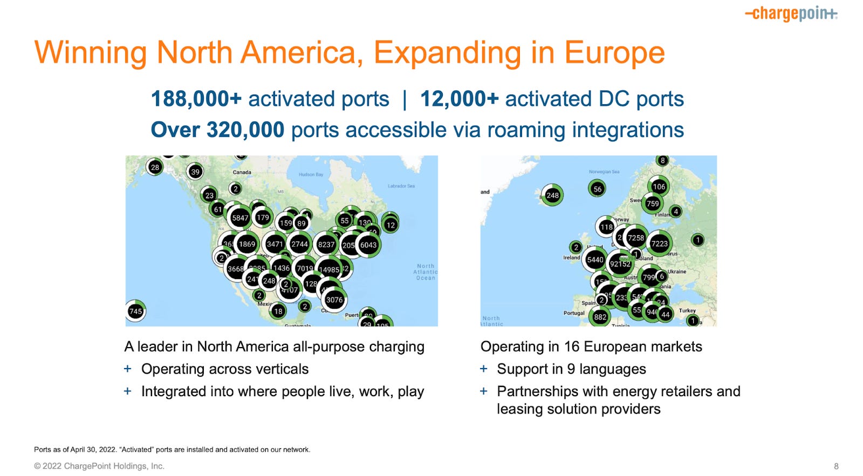Select the "Operating across verticals" bullet
The width and height of the screenshot is (863, 476).
(225, 369)
